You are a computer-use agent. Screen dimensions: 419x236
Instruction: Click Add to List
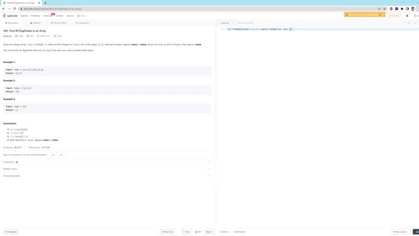(44, 36)
